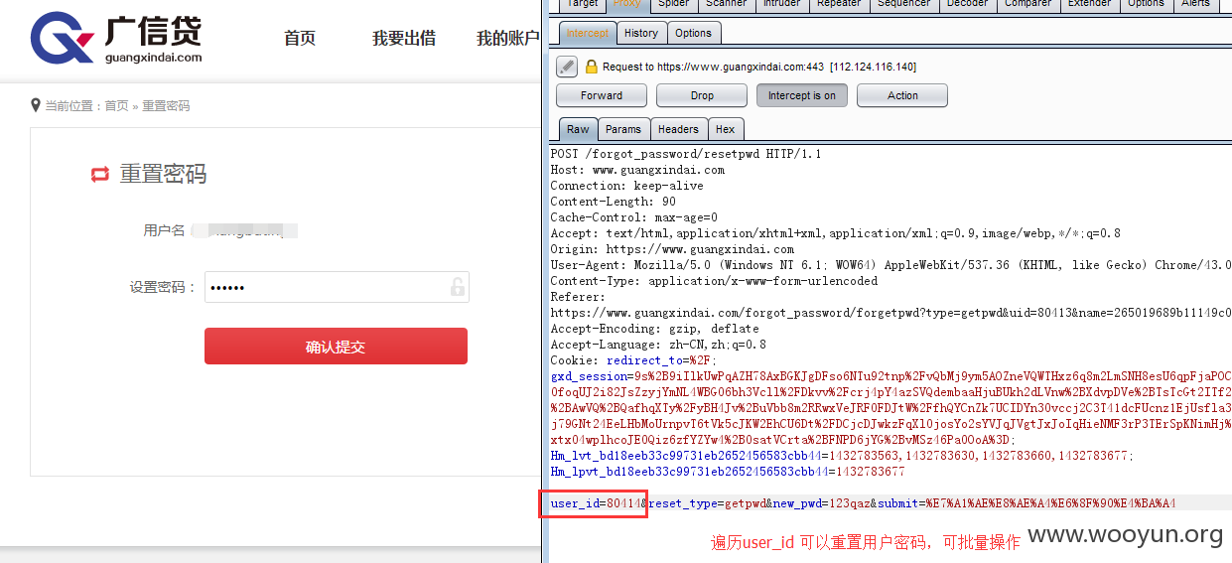Select the Hex view tab
Image resolution: width=1232 pixels, height=563 pixels.
(x=726, y=129)
